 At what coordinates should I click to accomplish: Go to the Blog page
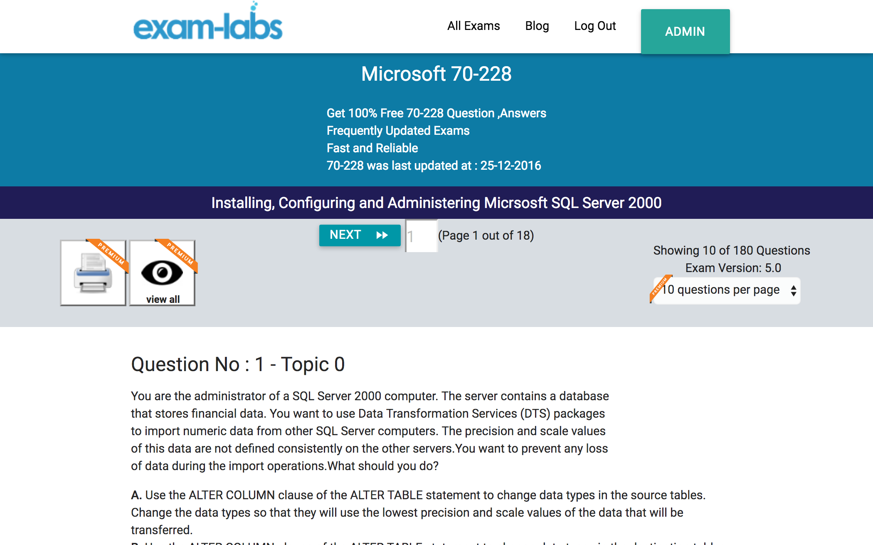[537, 26]
